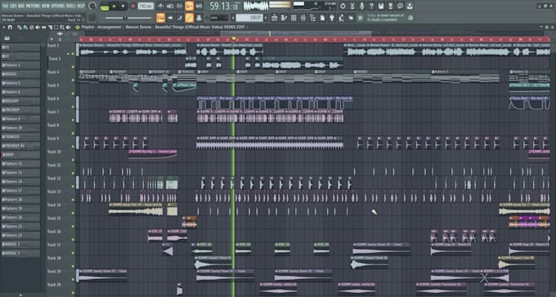Click the chat support icon

[x=400, y=6]
